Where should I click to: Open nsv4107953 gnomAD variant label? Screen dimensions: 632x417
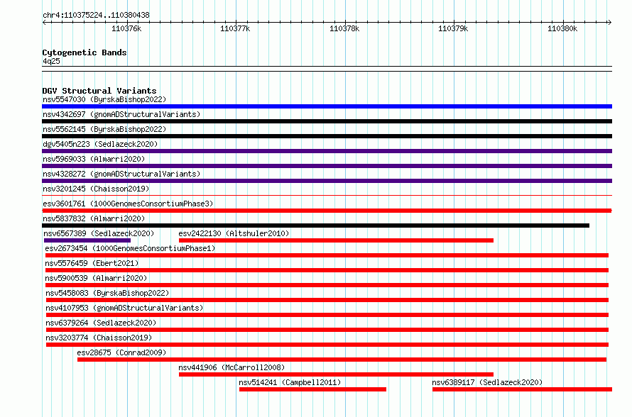click(124, 308)
